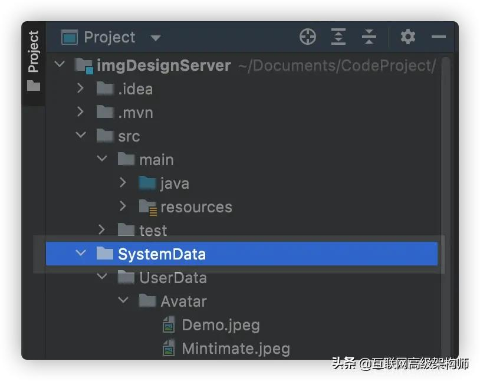Click the Demo.jpeg image file icon

(169, 324)
